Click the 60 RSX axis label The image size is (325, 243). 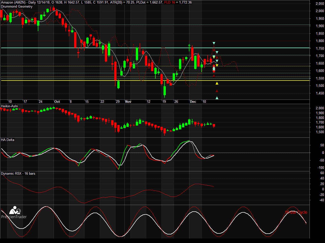322,173
